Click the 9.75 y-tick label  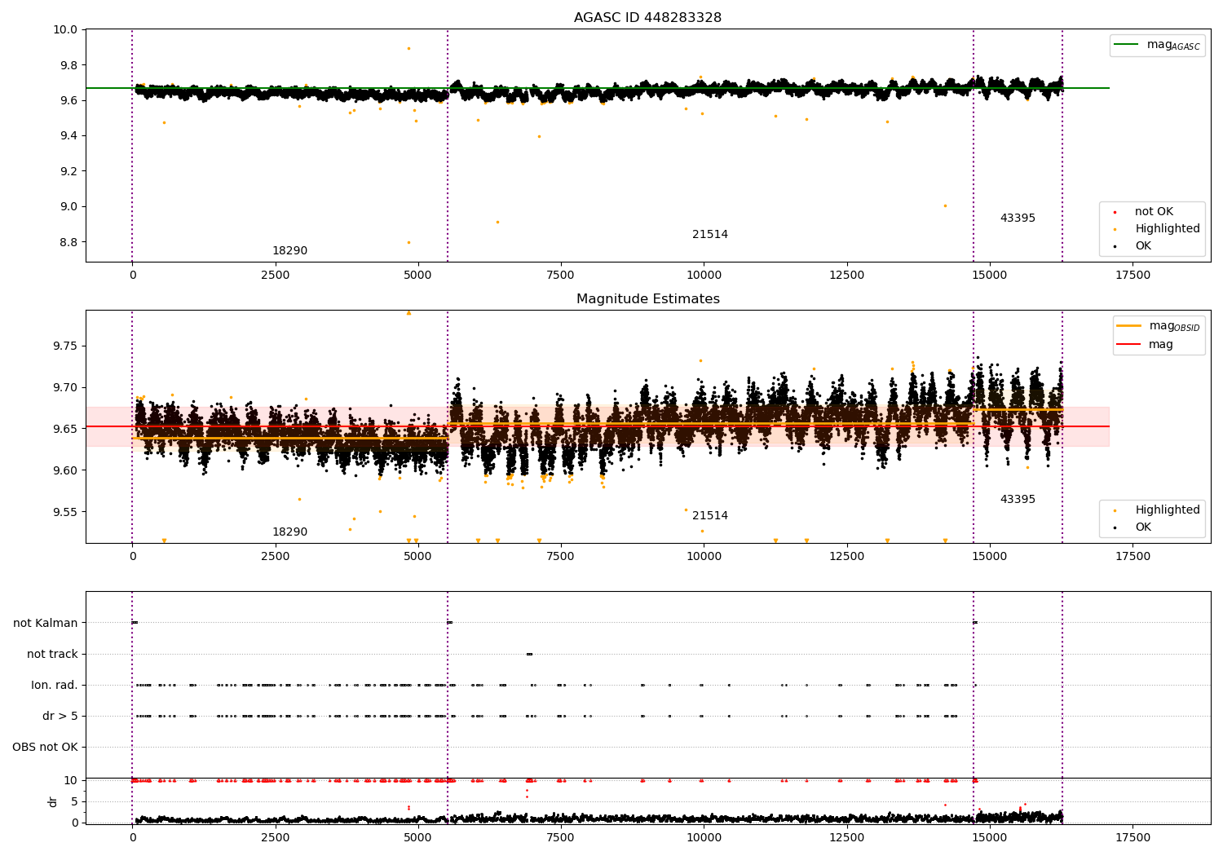point(65,346)
